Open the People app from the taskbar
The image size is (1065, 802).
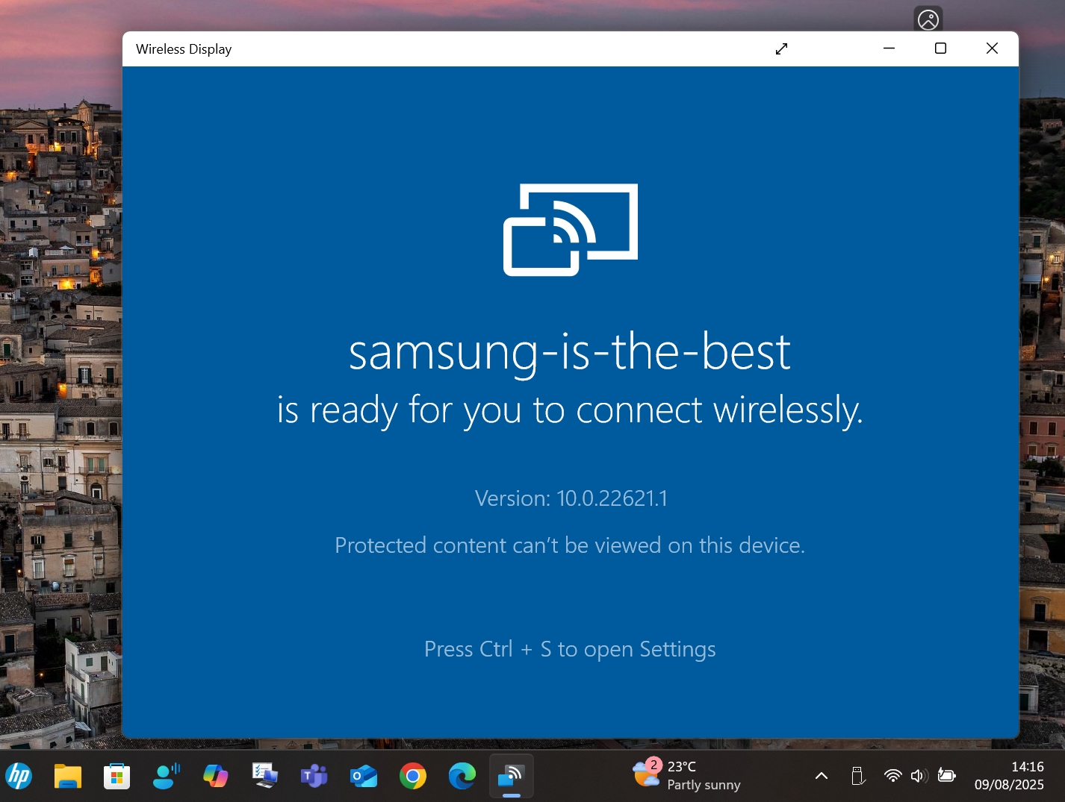click(x=166, y=776)
